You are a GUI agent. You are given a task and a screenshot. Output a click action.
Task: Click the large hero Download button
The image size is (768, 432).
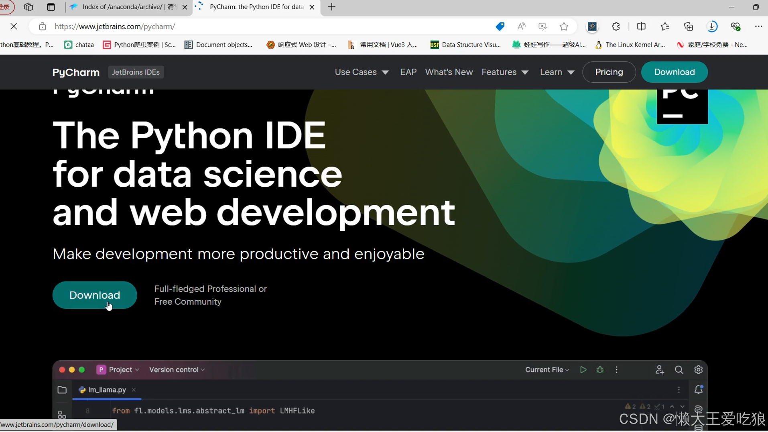pyautogui.click(x=95, y=295)
